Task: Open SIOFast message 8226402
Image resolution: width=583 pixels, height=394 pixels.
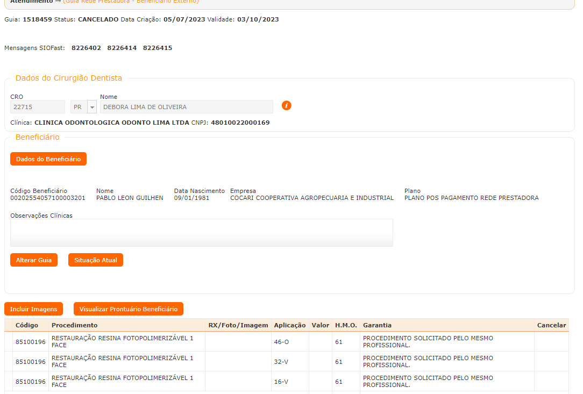Action: pyautogui.click(x=86, y=48)
